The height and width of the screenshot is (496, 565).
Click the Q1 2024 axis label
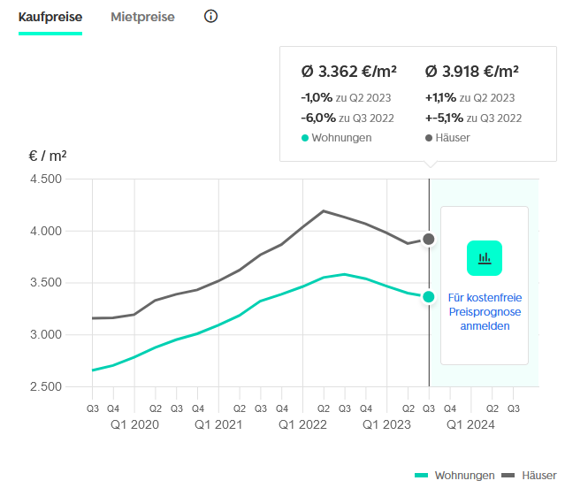[470, 424]
